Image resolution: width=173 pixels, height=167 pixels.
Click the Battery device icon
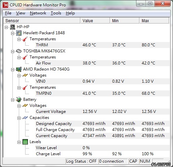tap(19, 99)
